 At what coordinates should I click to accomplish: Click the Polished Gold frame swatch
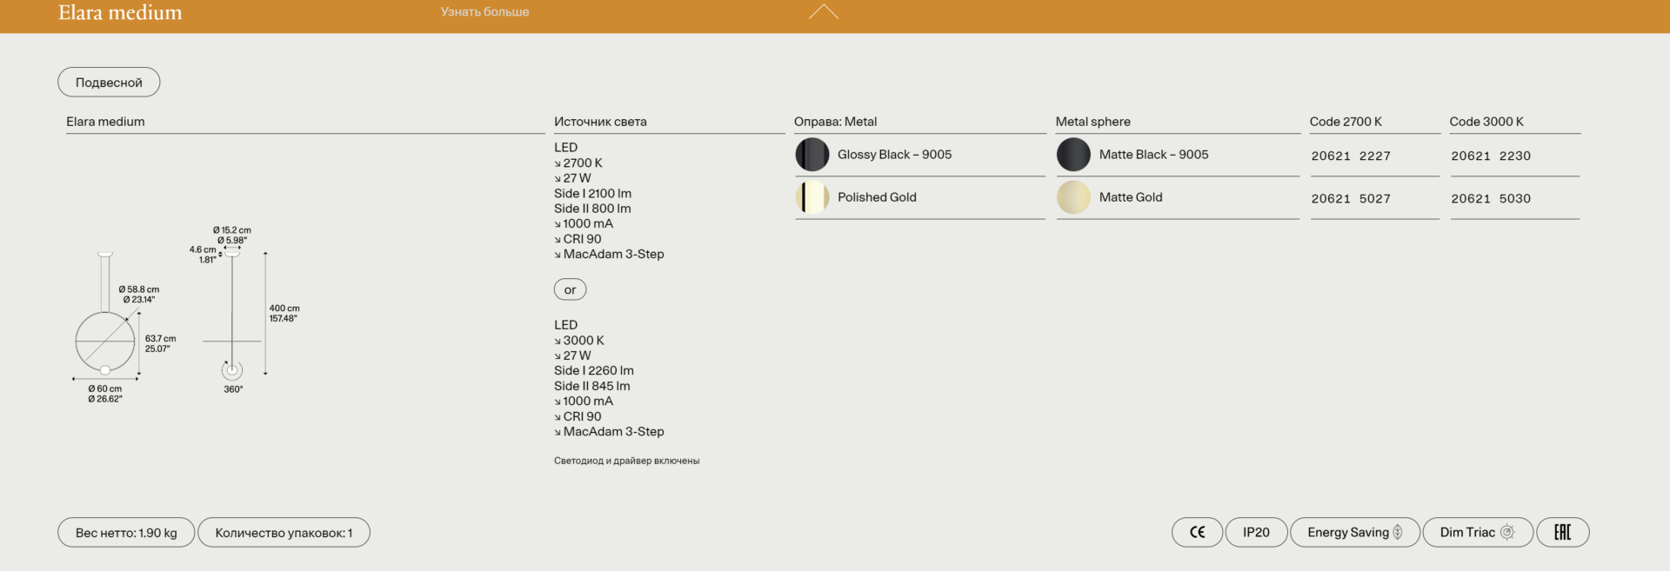click(x=812, y=197)
